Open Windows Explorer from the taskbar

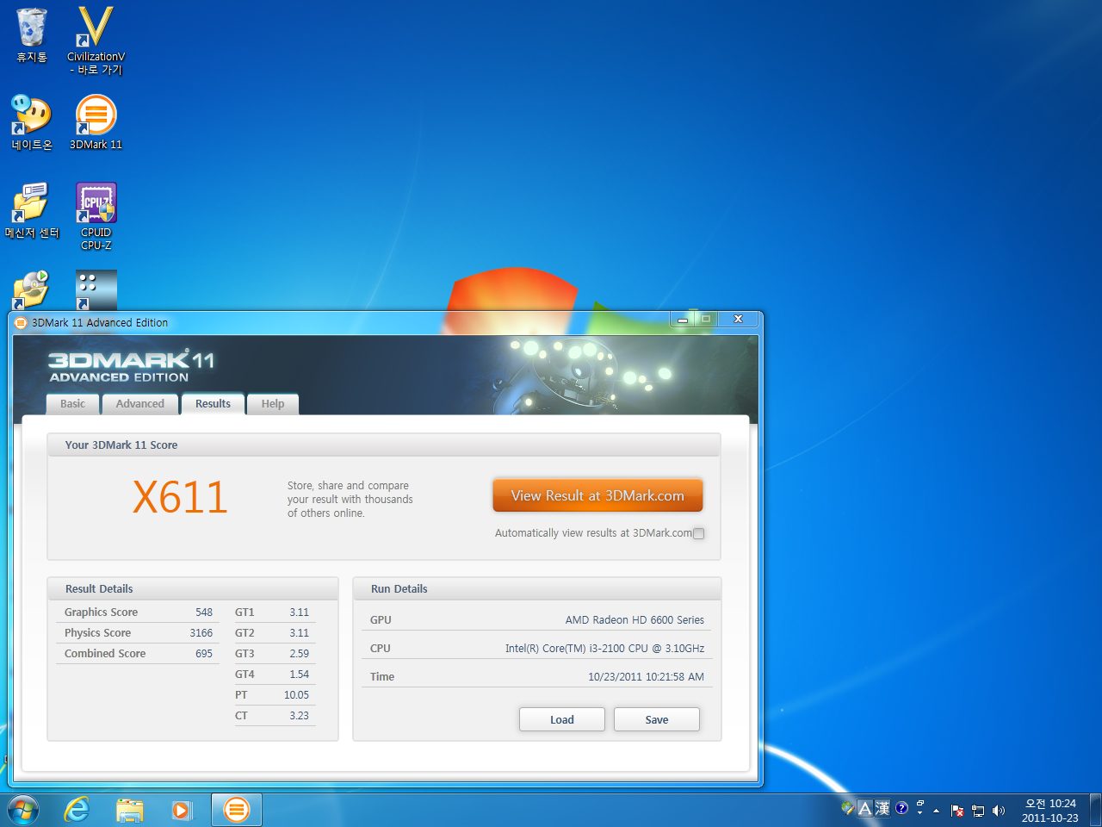click(130, 811)
